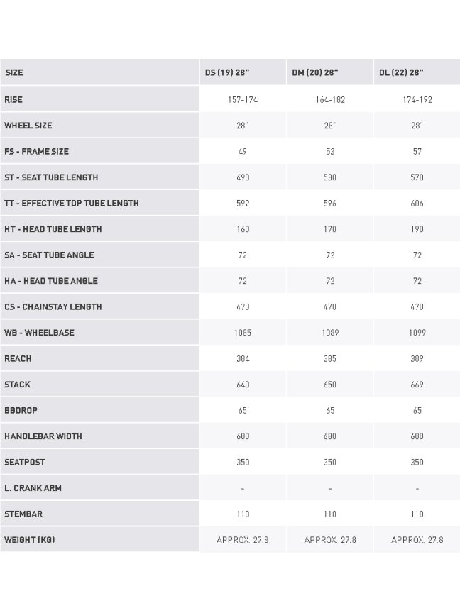Click the WHEEL SIZE row label
Viewport: 460px width, 613px height.
(28, 126)
